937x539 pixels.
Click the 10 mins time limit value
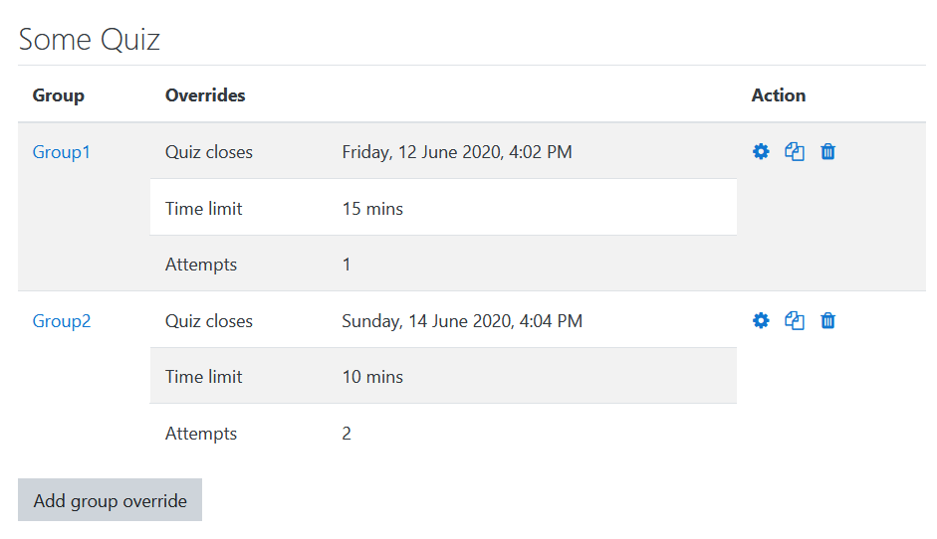(372, 377)
